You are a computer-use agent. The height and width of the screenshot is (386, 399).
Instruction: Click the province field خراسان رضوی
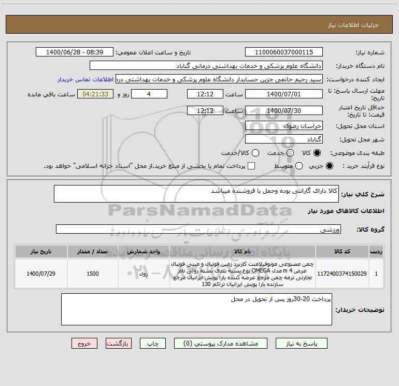click(284, 125)
